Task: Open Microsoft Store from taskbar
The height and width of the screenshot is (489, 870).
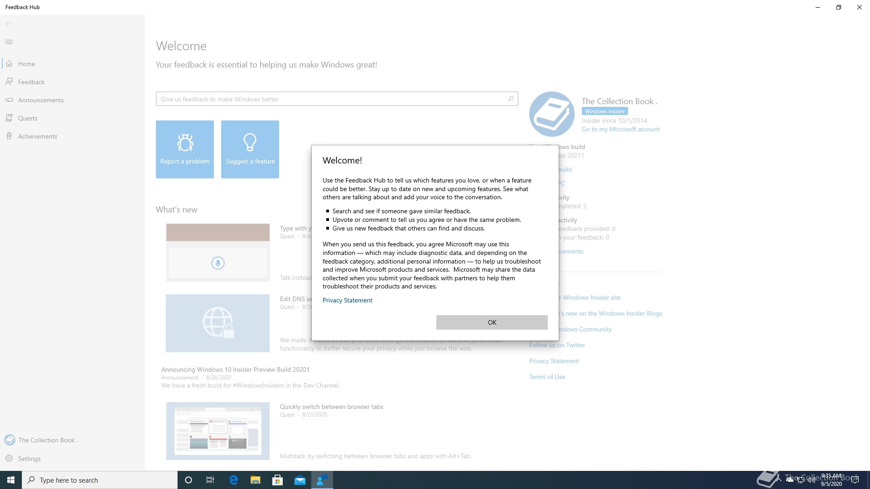Action: point(277,480)
